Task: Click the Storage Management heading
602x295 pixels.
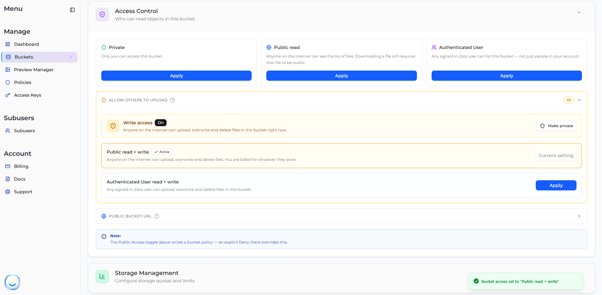Action: coord(147,273)
